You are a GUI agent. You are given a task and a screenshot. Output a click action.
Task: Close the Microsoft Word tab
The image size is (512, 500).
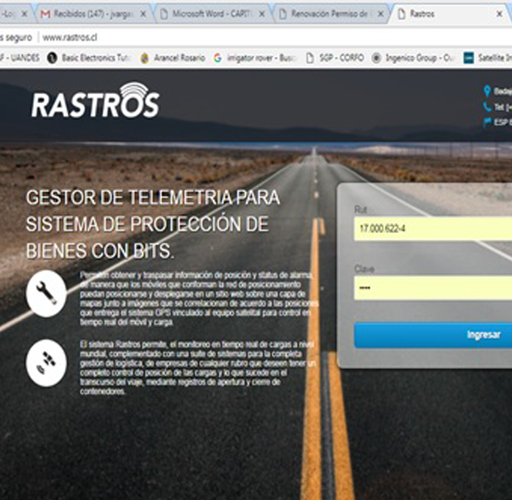pos(262,14)
